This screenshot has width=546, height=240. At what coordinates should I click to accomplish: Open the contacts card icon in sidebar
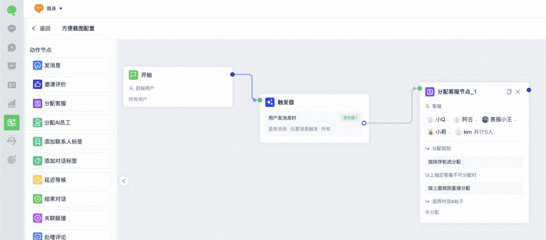point(12,85)
